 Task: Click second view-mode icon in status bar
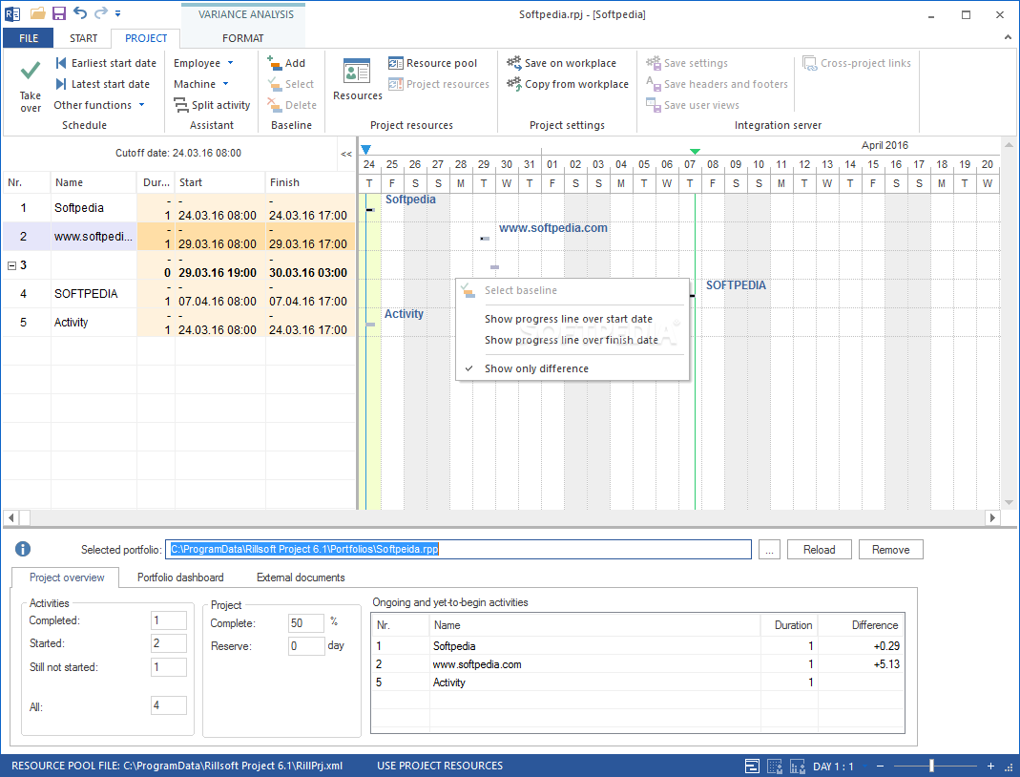tap(775, 766)
